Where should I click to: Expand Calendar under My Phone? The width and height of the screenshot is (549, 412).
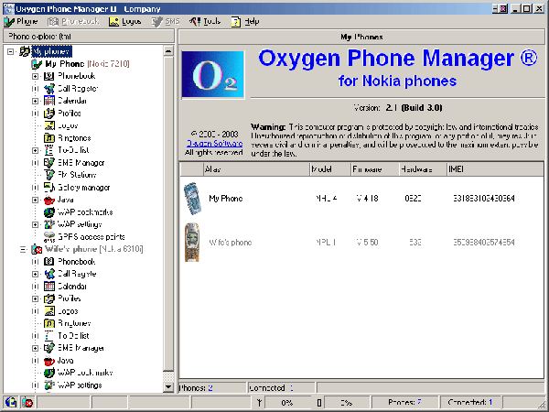click(x=35, y=101)
